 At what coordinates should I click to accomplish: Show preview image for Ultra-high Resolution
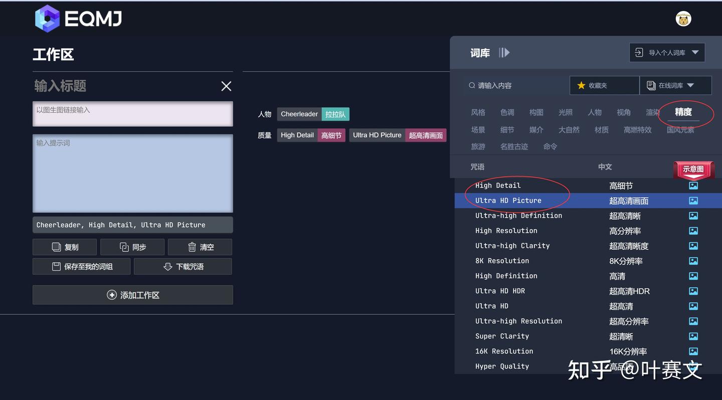tap(693, 321)
